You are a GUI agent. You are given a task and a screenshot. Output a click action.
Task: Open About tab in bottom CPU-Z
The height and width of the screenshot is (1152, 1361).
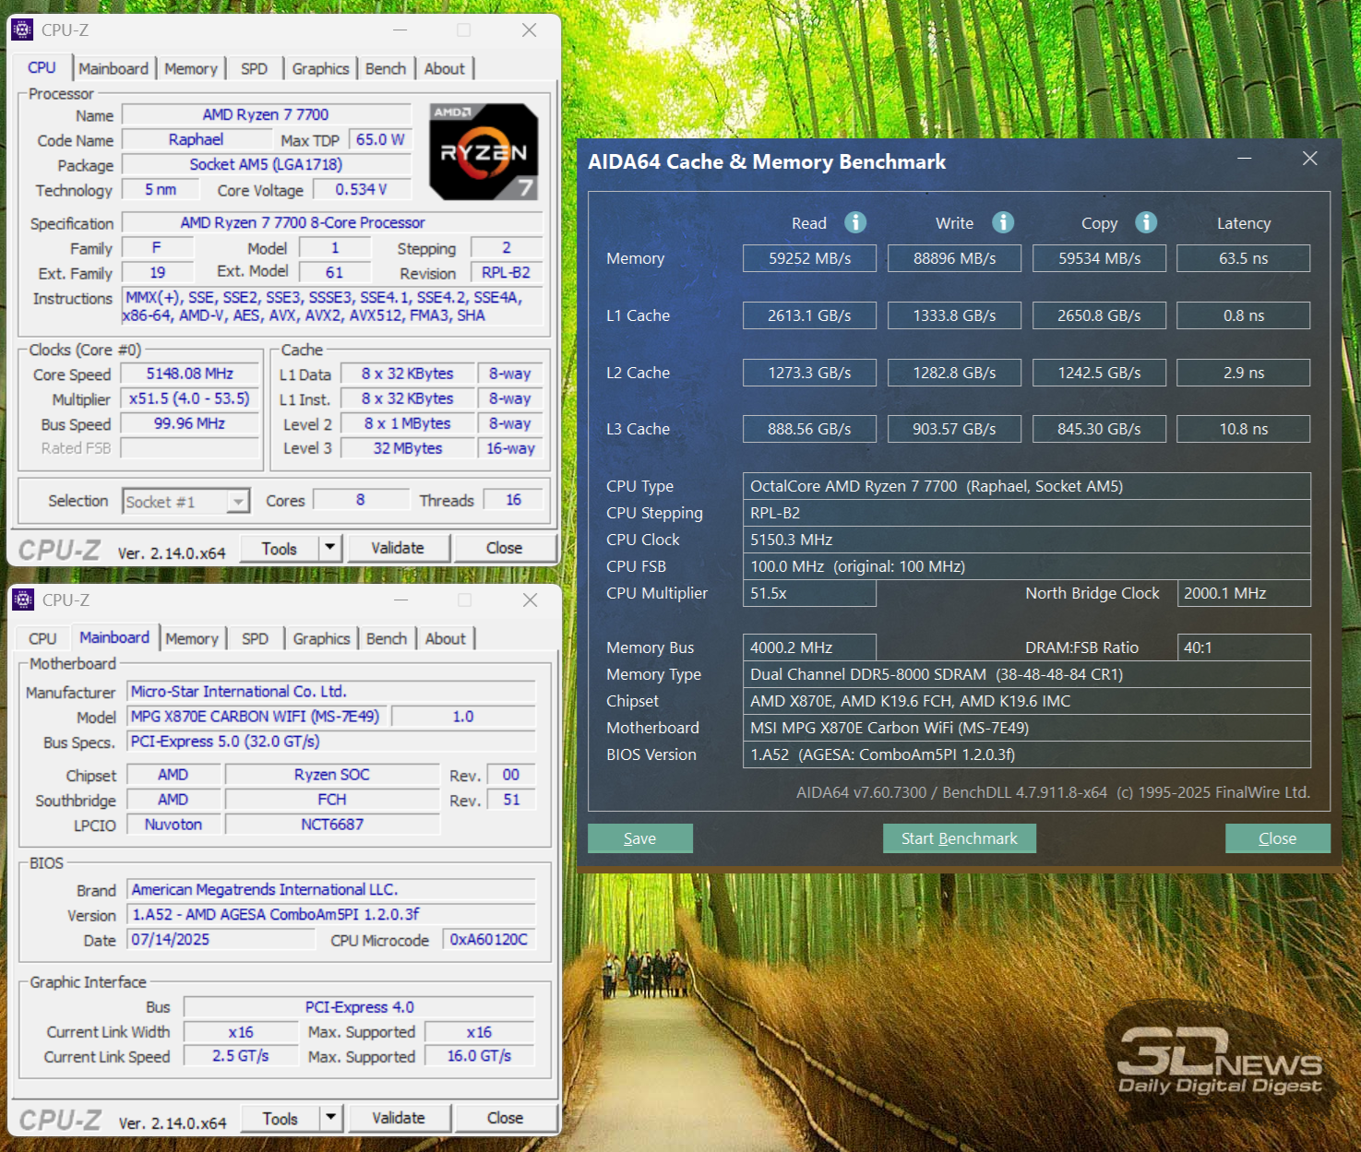tap(446, 639)
